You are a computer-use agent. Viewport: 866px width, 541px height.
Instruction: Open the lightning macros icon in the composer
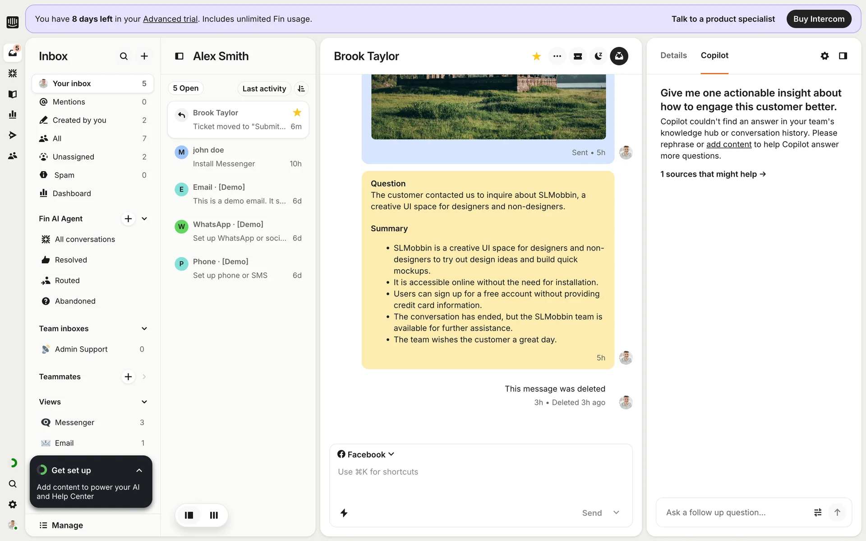(x=344, y=513)
